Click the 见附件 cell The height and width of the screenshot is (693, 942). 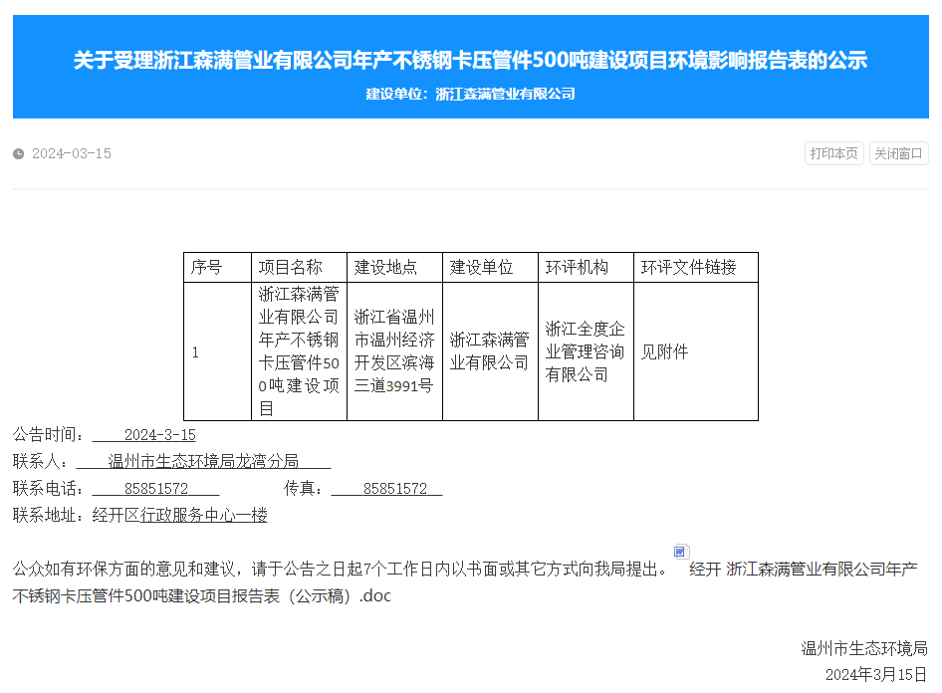click(696, 351)
